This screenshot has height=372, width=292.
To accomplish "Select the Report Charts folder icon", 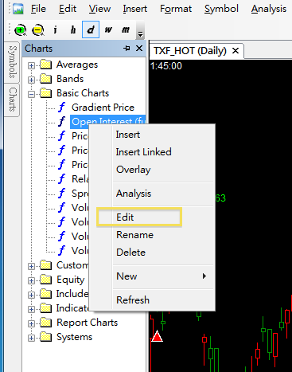I will point(45,323).
